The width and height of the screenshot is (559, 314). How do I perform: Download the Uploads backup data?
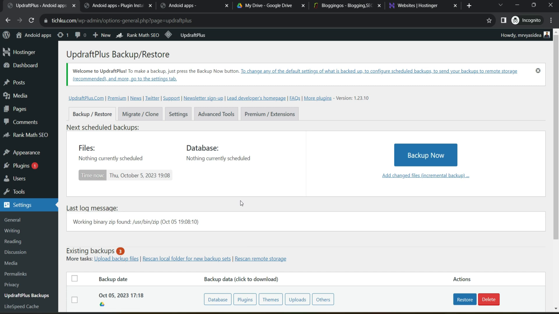297,299
